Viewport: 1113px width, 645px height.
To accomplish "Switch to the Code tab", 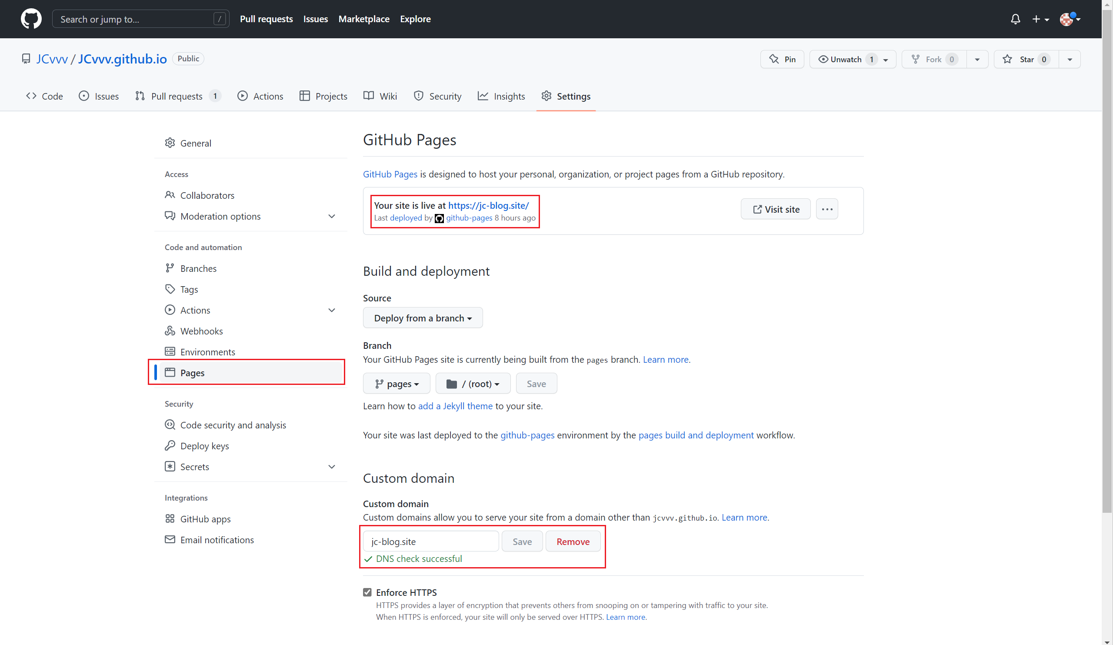I will tap(45, 96).
